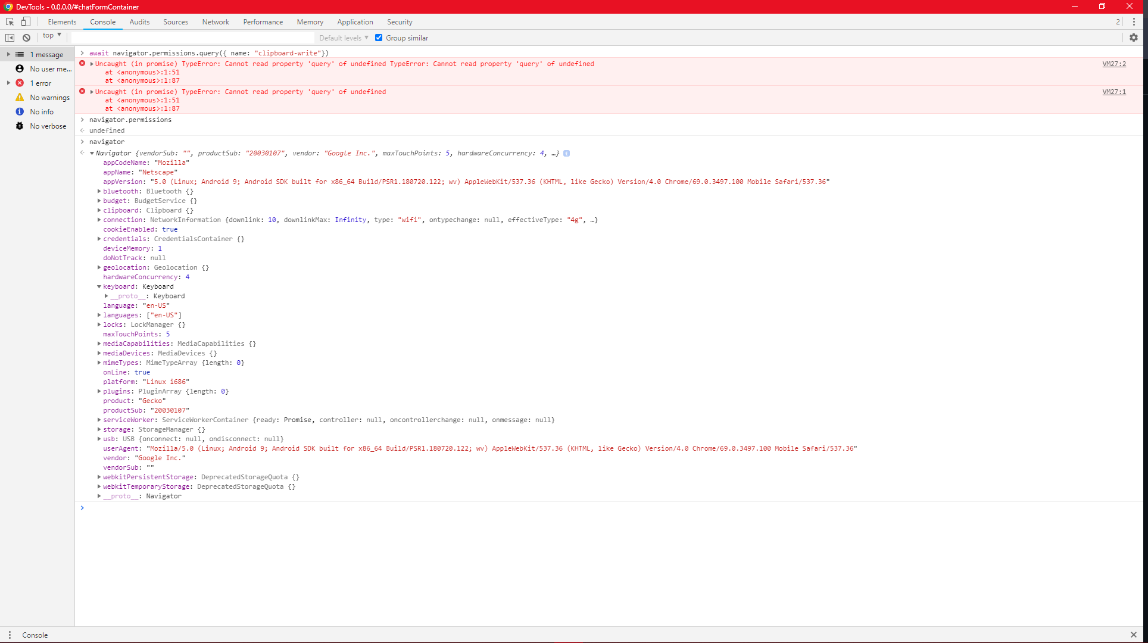Open the top frame context dropdown

click(51, 36)
